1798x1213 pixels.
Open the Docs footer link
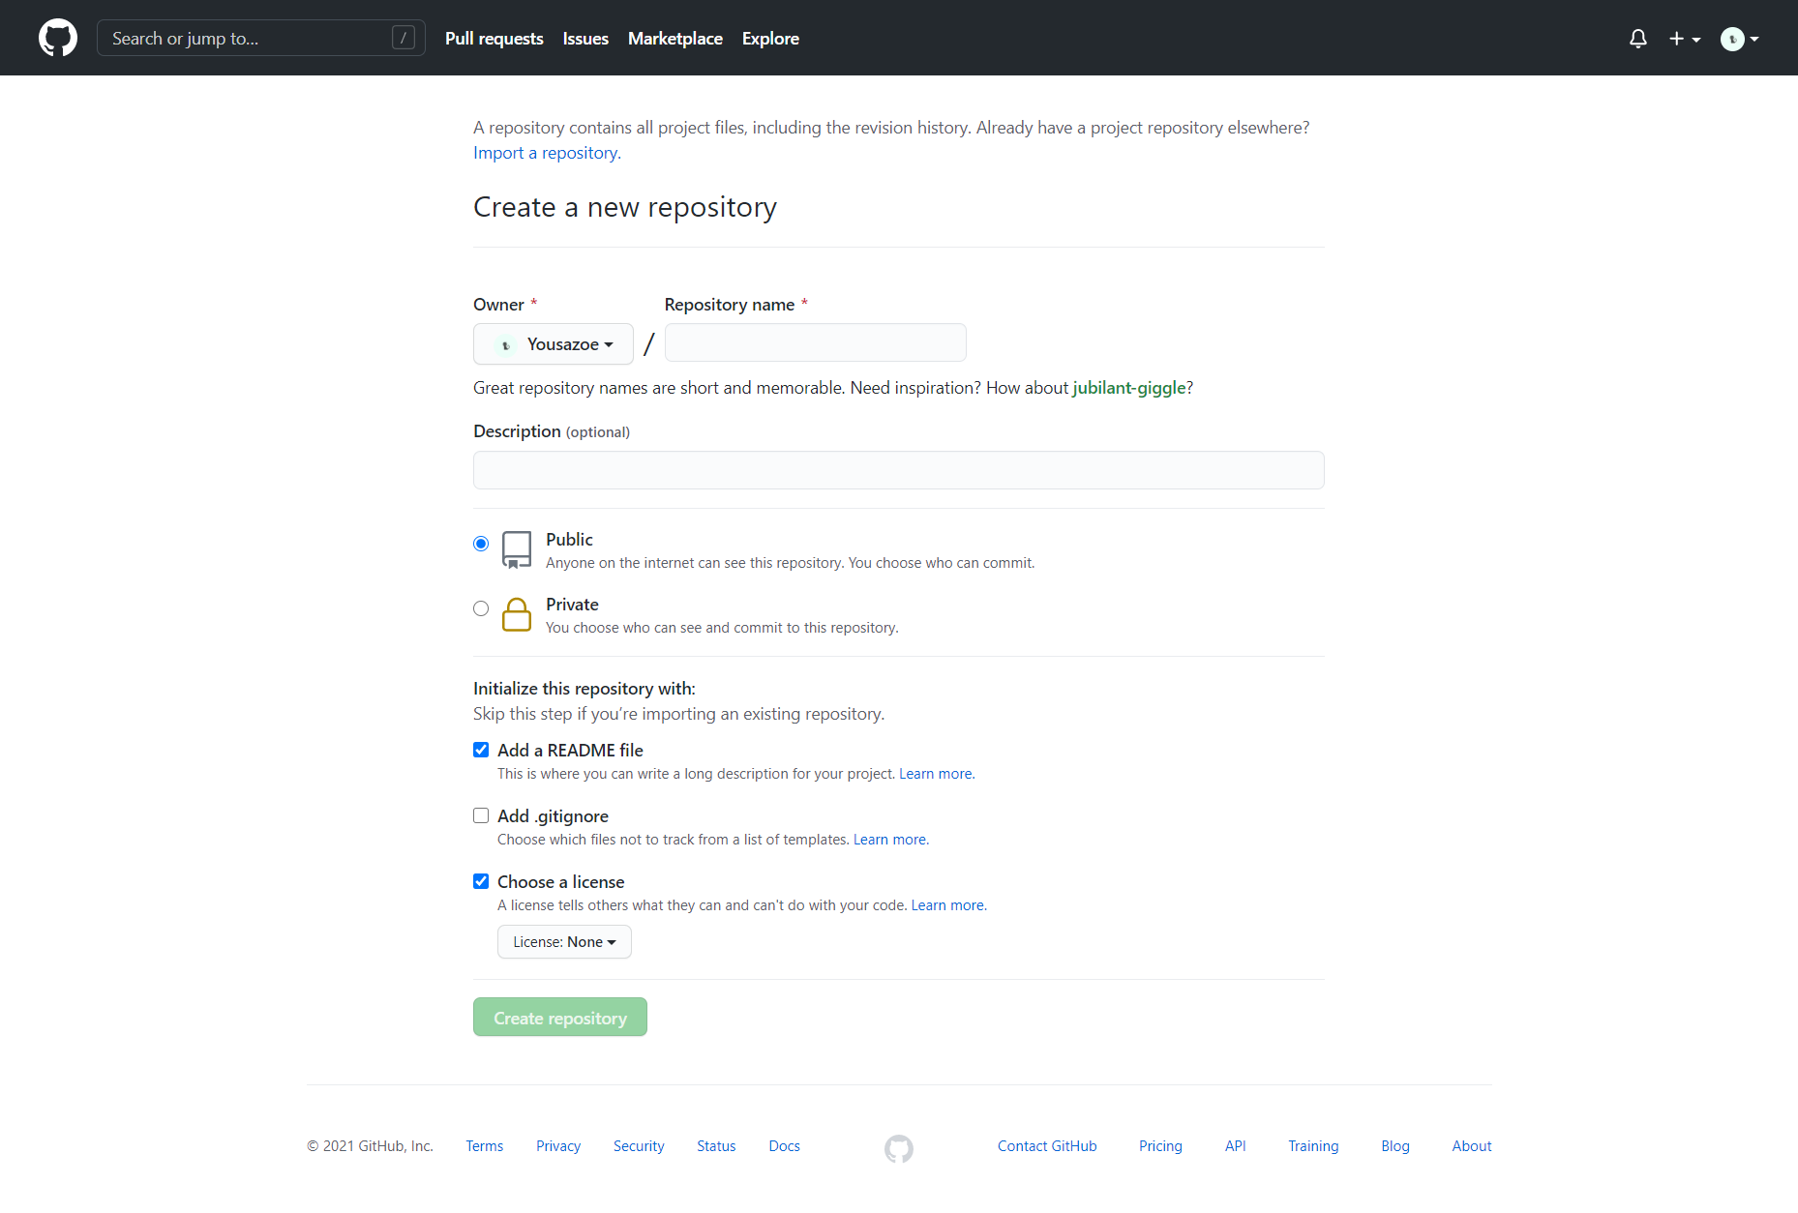tap(785, 1146)
